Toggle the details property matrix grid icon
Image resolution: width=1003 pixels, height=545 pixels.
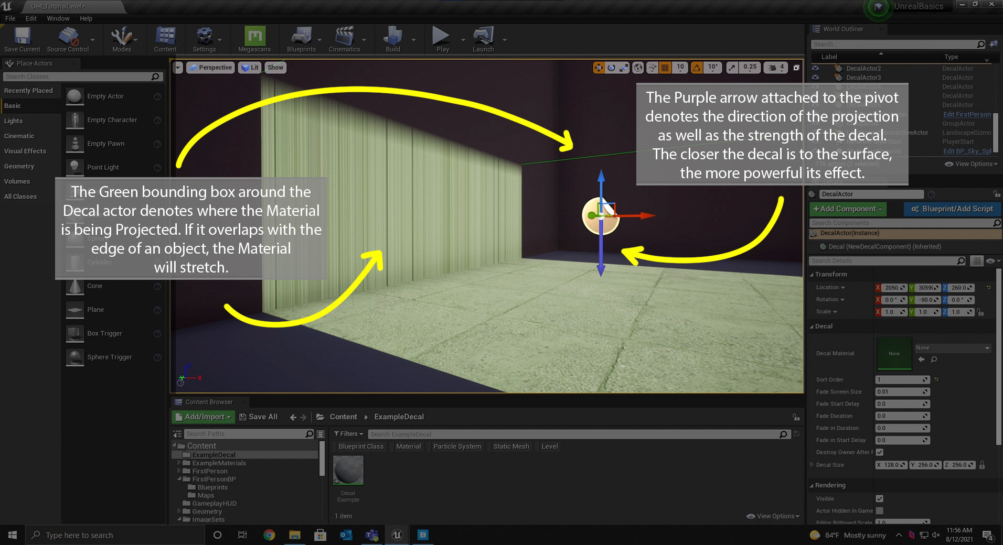(x=976, y=260)
